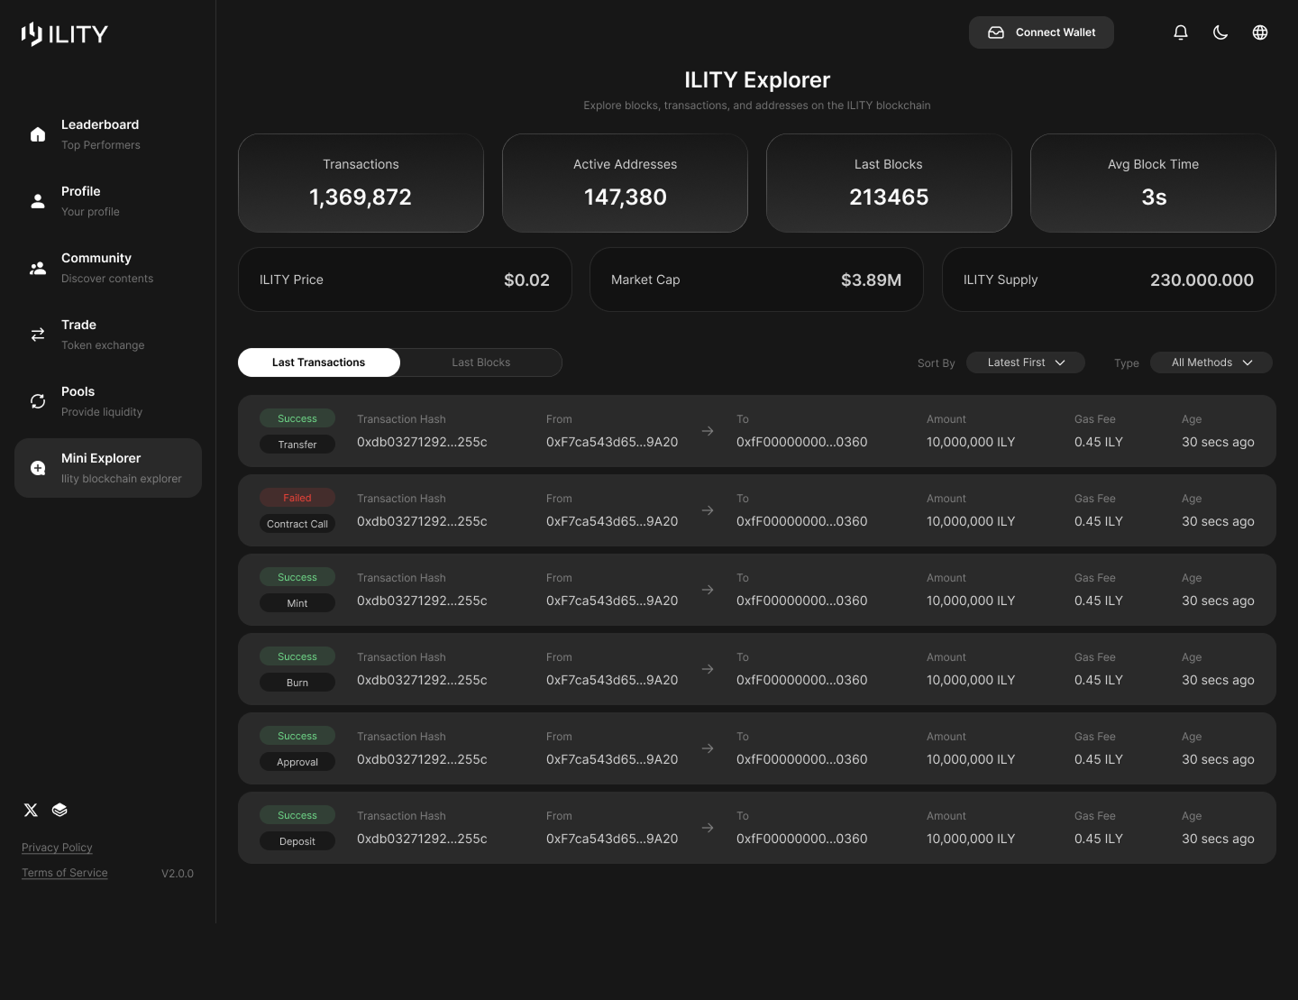Toggle dark mode with the moon icon
This screenshot has height=1000, width=1298.
[1220, 32]
